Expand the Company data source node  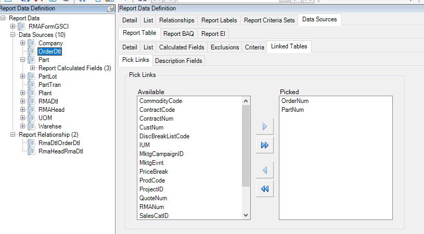coord(23,43)
